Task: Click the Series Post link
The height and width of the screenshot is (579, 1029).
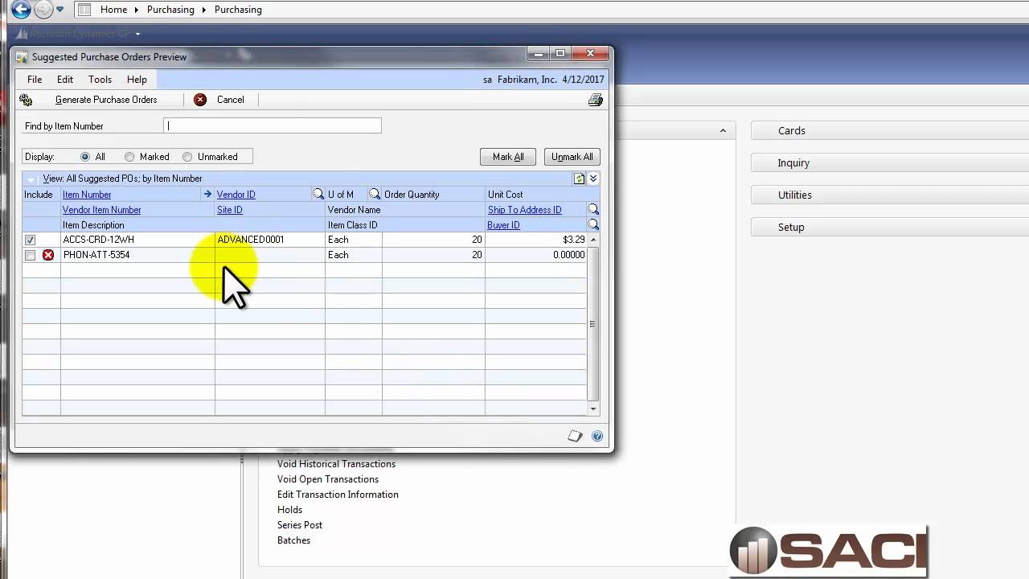Action: click(x=300, y=525)
